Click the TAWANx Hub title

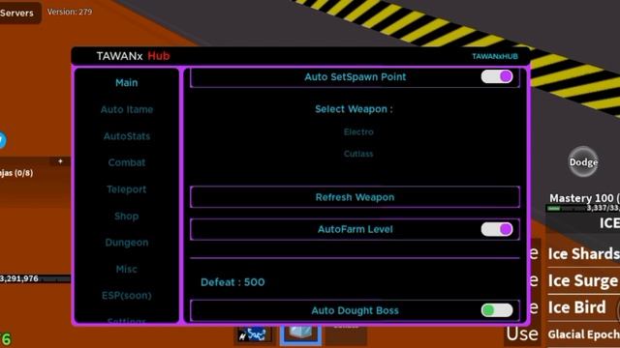coord(134,56)
